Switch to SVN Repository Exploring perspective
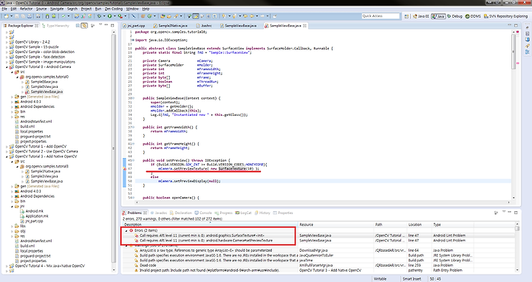The image size is (532, 282). [x=505, y=16]
